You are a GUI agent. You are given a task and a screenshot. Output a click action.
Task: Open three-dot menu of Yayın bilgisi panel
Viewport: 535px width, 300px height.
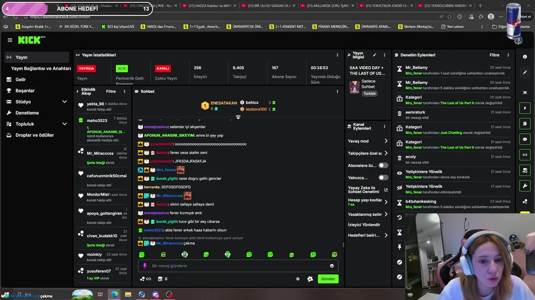385,55
